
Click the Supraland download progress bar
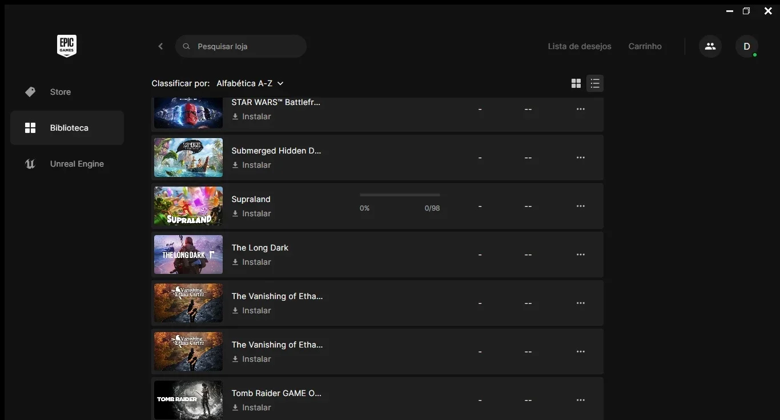(x=400, y=195)
